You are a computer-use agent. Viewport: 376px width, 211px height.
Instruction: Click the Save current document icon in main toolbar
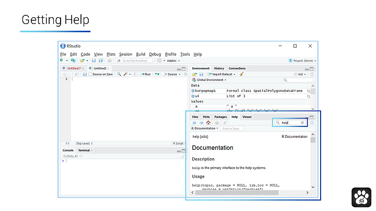click(94, 61)
